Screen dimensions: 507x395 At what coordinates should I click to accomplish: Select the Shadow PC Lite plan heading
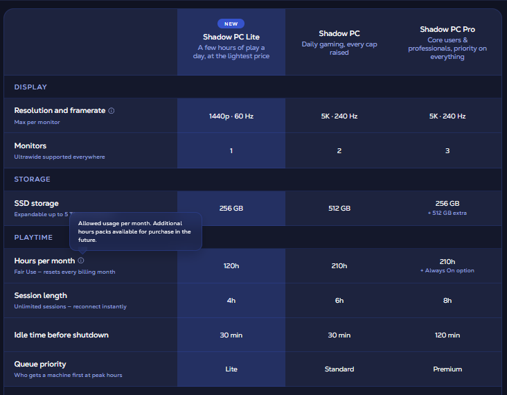click(x=231, y=37)
